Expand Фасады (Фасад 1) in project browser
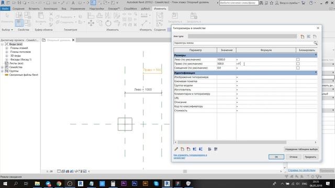Image resolution: width=335 pixels, height=188 pixels. tap(7, 60)
